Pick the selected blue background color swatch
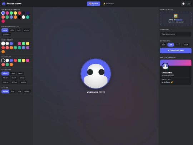The height and width of the screenshot is (145, 193). 3,13
